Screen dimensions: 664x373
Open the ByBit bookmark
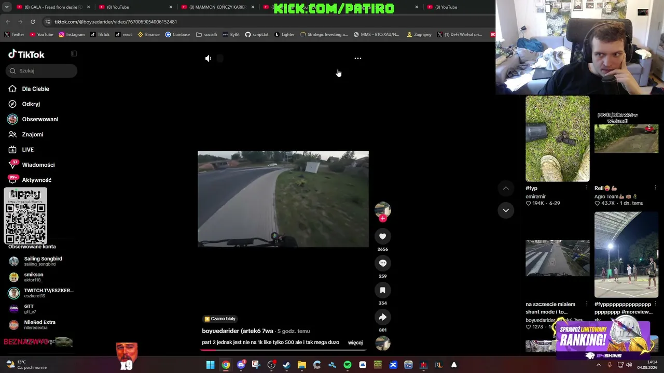click(231, 35)
